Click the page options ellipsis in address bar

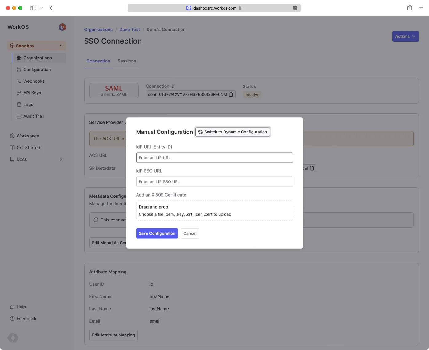295,8
